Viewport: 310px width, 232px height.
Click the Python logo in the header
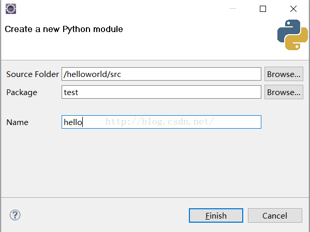(292, 35)
